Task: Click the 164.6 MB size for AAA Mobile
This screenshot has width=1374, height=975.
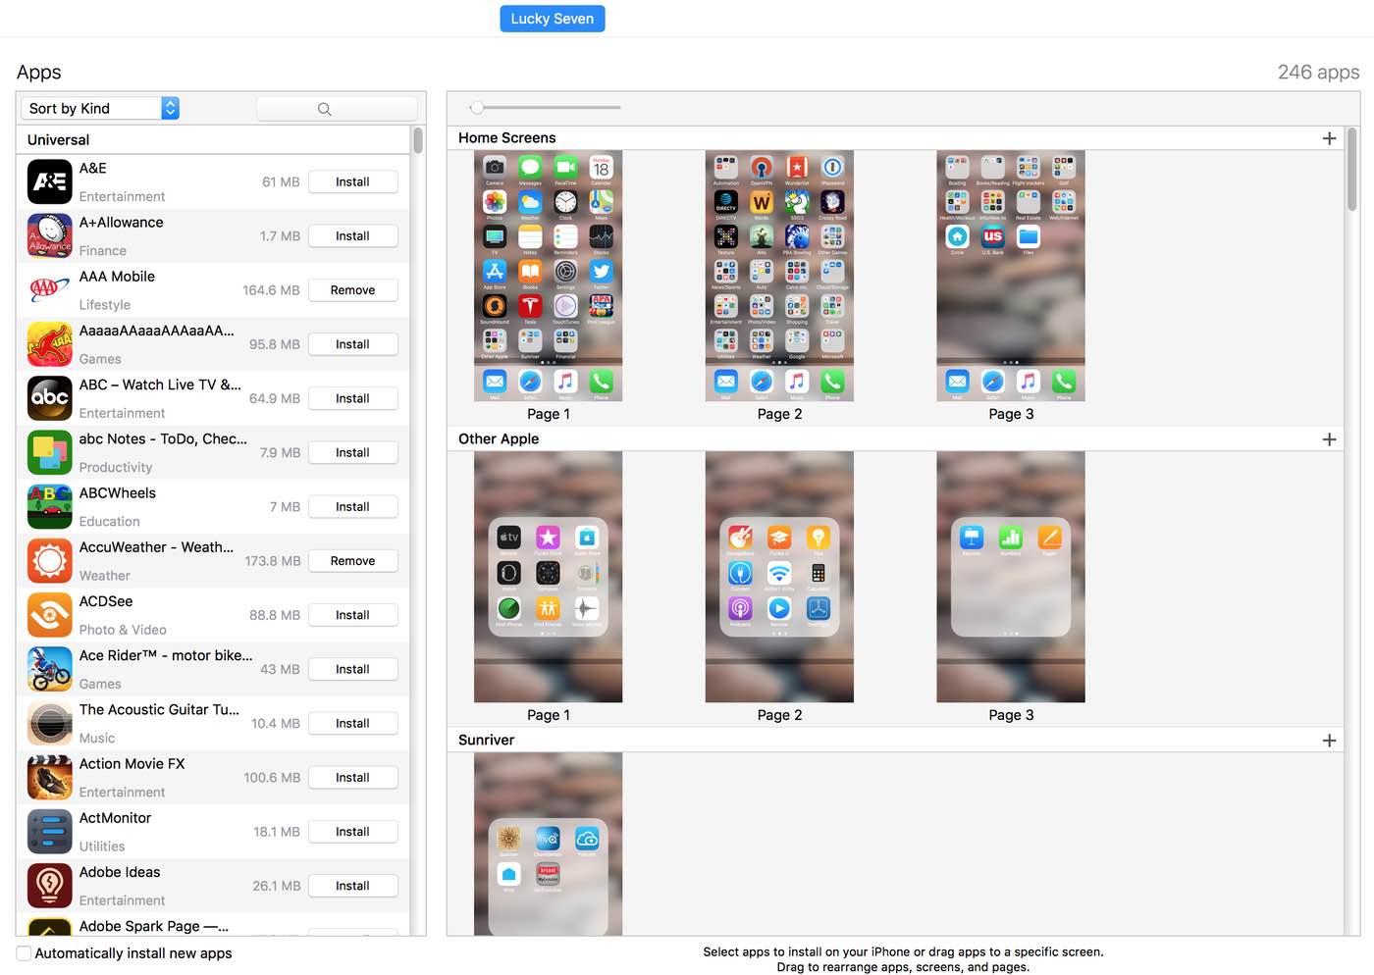Action: pos(271,290)
